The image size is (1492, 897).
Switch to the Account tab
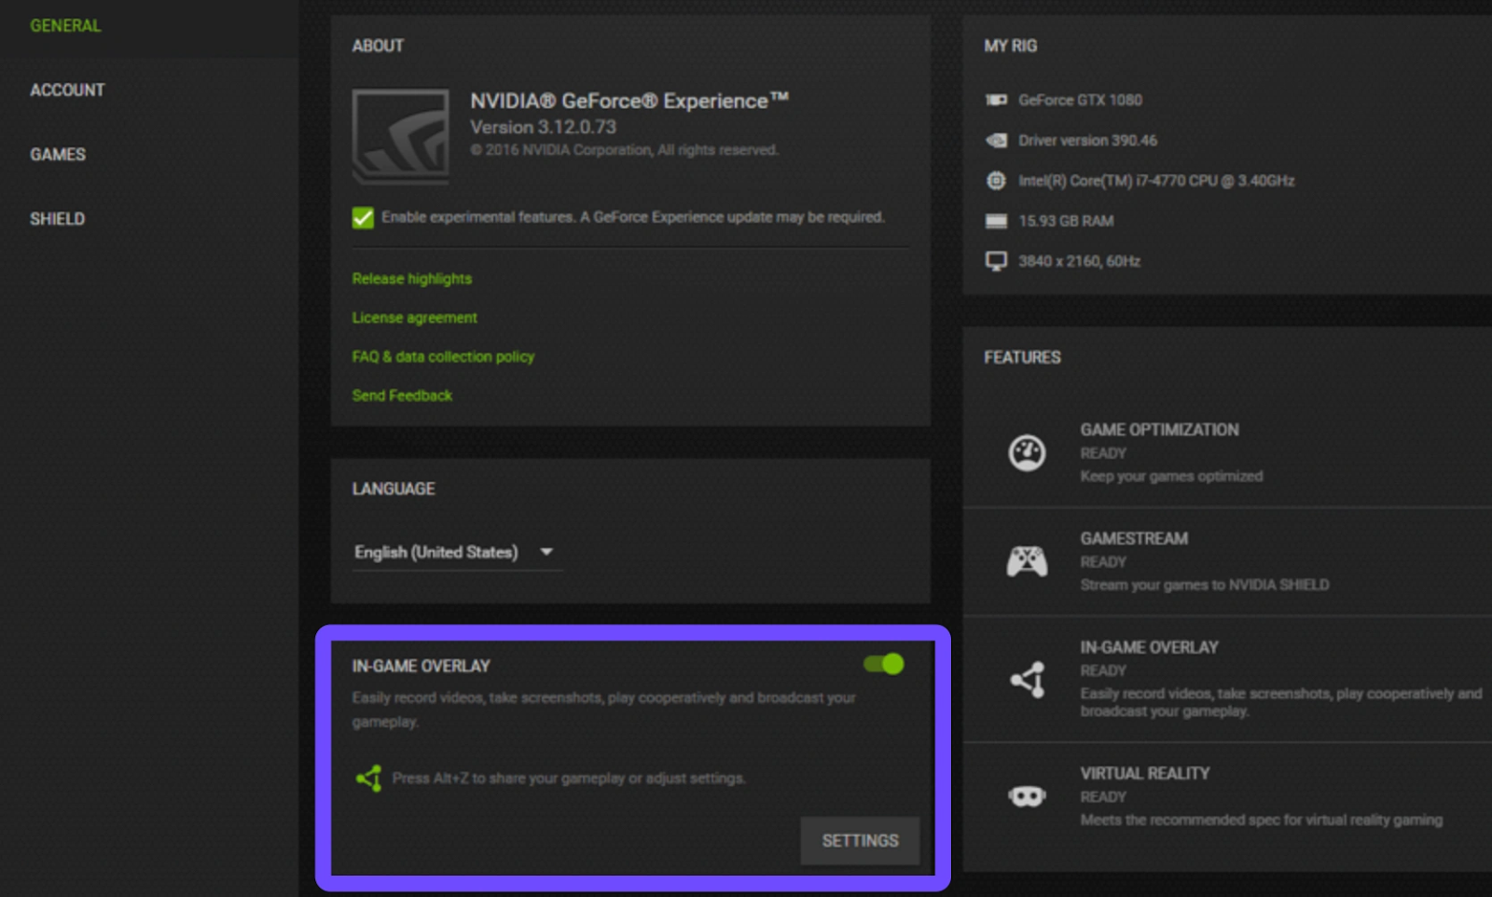coord(67,90)
